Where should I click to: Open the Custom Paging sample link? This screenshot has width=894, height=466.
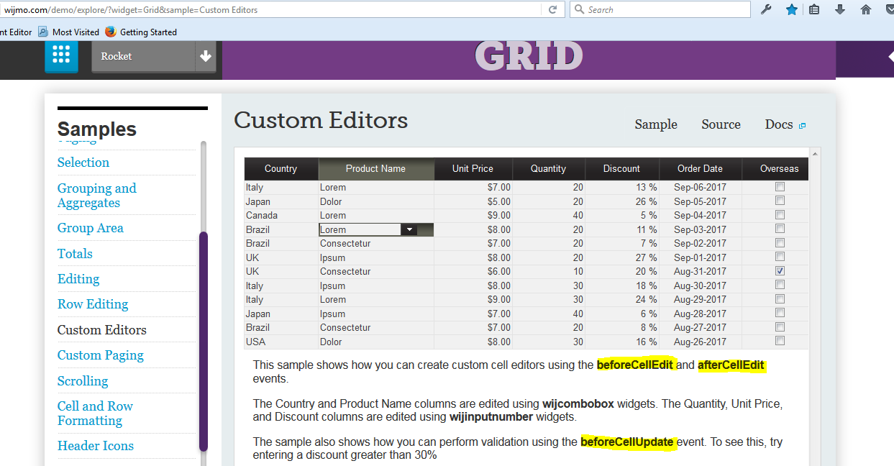click(101, 355)
